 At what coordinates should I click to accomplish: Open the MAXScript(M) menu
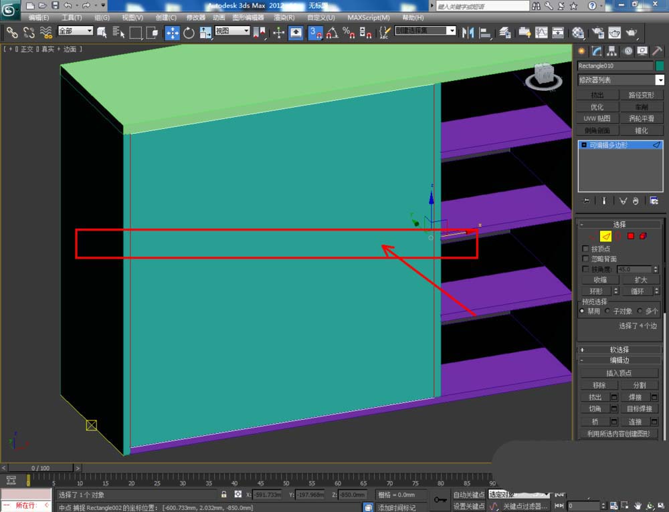[369, 17]
